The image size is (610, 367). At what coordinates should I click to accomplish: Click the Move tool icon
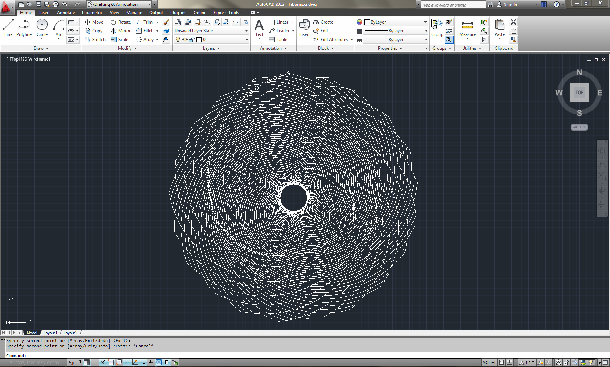(88, 22)
